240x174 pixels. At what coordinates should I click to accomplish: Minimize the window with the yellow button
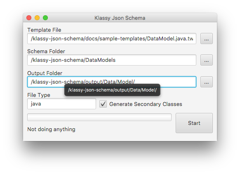point(37,18)
